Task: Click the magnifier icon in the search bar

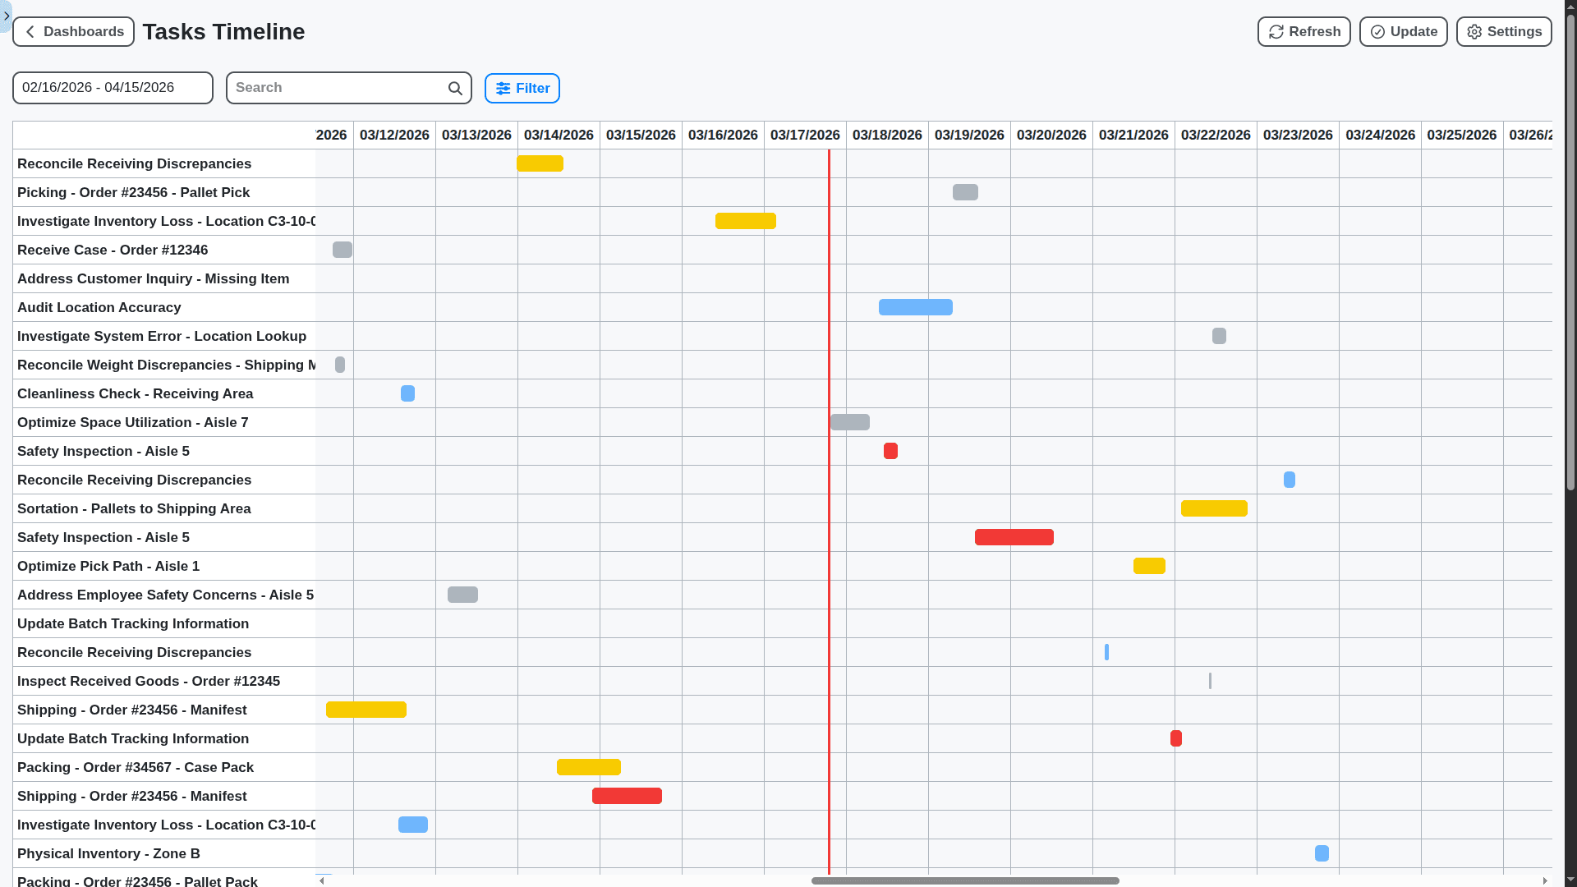Action: click(x=455, y=88)
